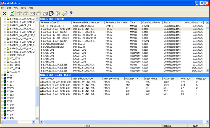Click the multi-viewer grid toolbar icon
Viewport: 210px width, 128px height.
[45, 13]
